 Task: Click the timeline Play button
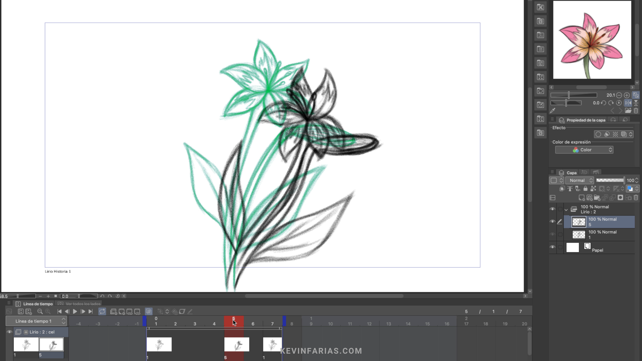(75, 312)
